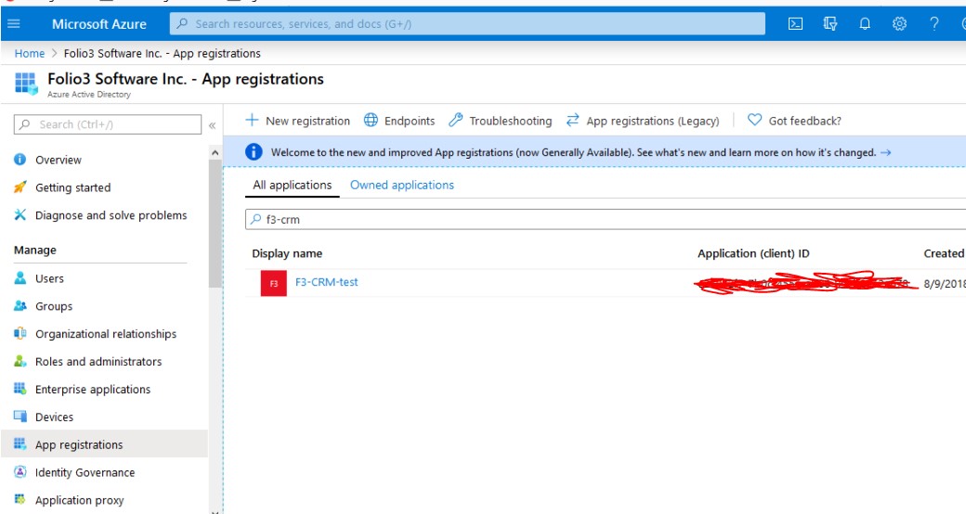Click the Getting started rocket icon
The width and height of the screenshot is (966, 514).
point(20,187)
